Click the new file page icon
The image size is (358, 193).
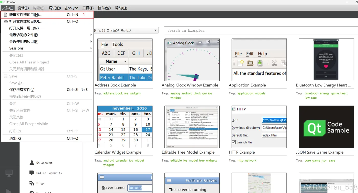tap(5, 15)
